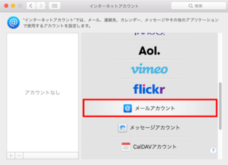Click the アカウントなし placeholder text
The height and width of the screenshot is (165, 228).
pos(42,92)
